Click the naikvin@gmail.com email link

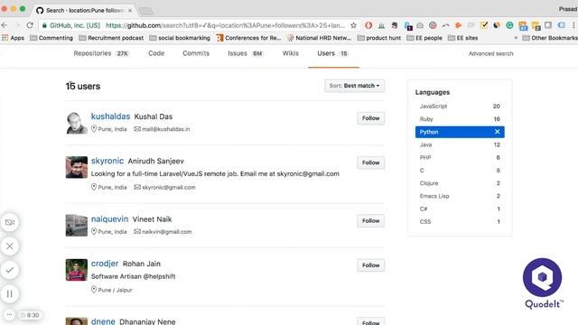(x=166, y=232)
